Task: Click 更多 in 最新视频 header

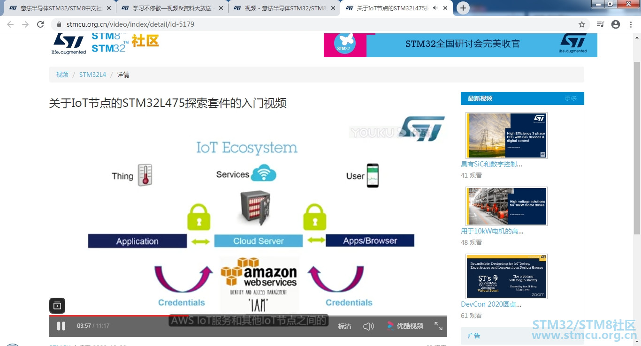Action: tap(571, 98)
